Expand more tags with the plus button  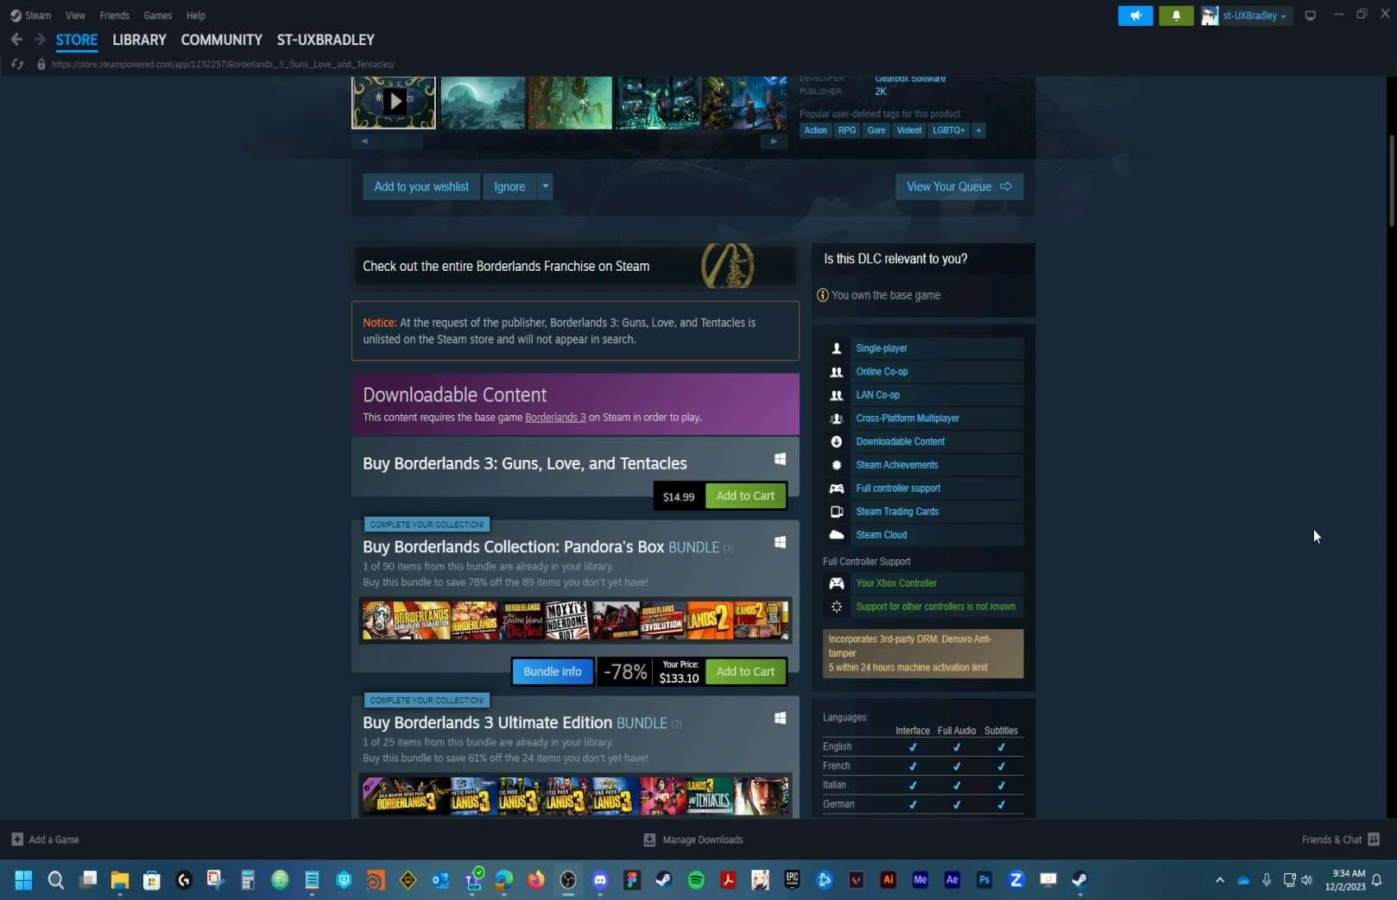978,130
